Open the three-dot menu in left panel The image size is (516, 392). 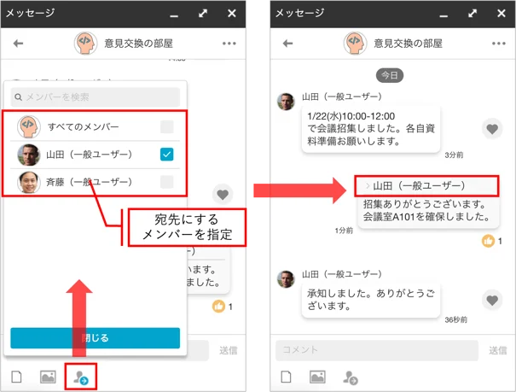229,44
